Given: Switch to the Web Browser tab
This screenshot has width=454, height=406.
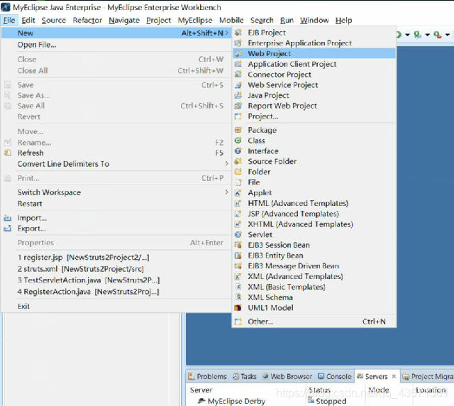Looking at the screenshot, I should tap(287, 376).
